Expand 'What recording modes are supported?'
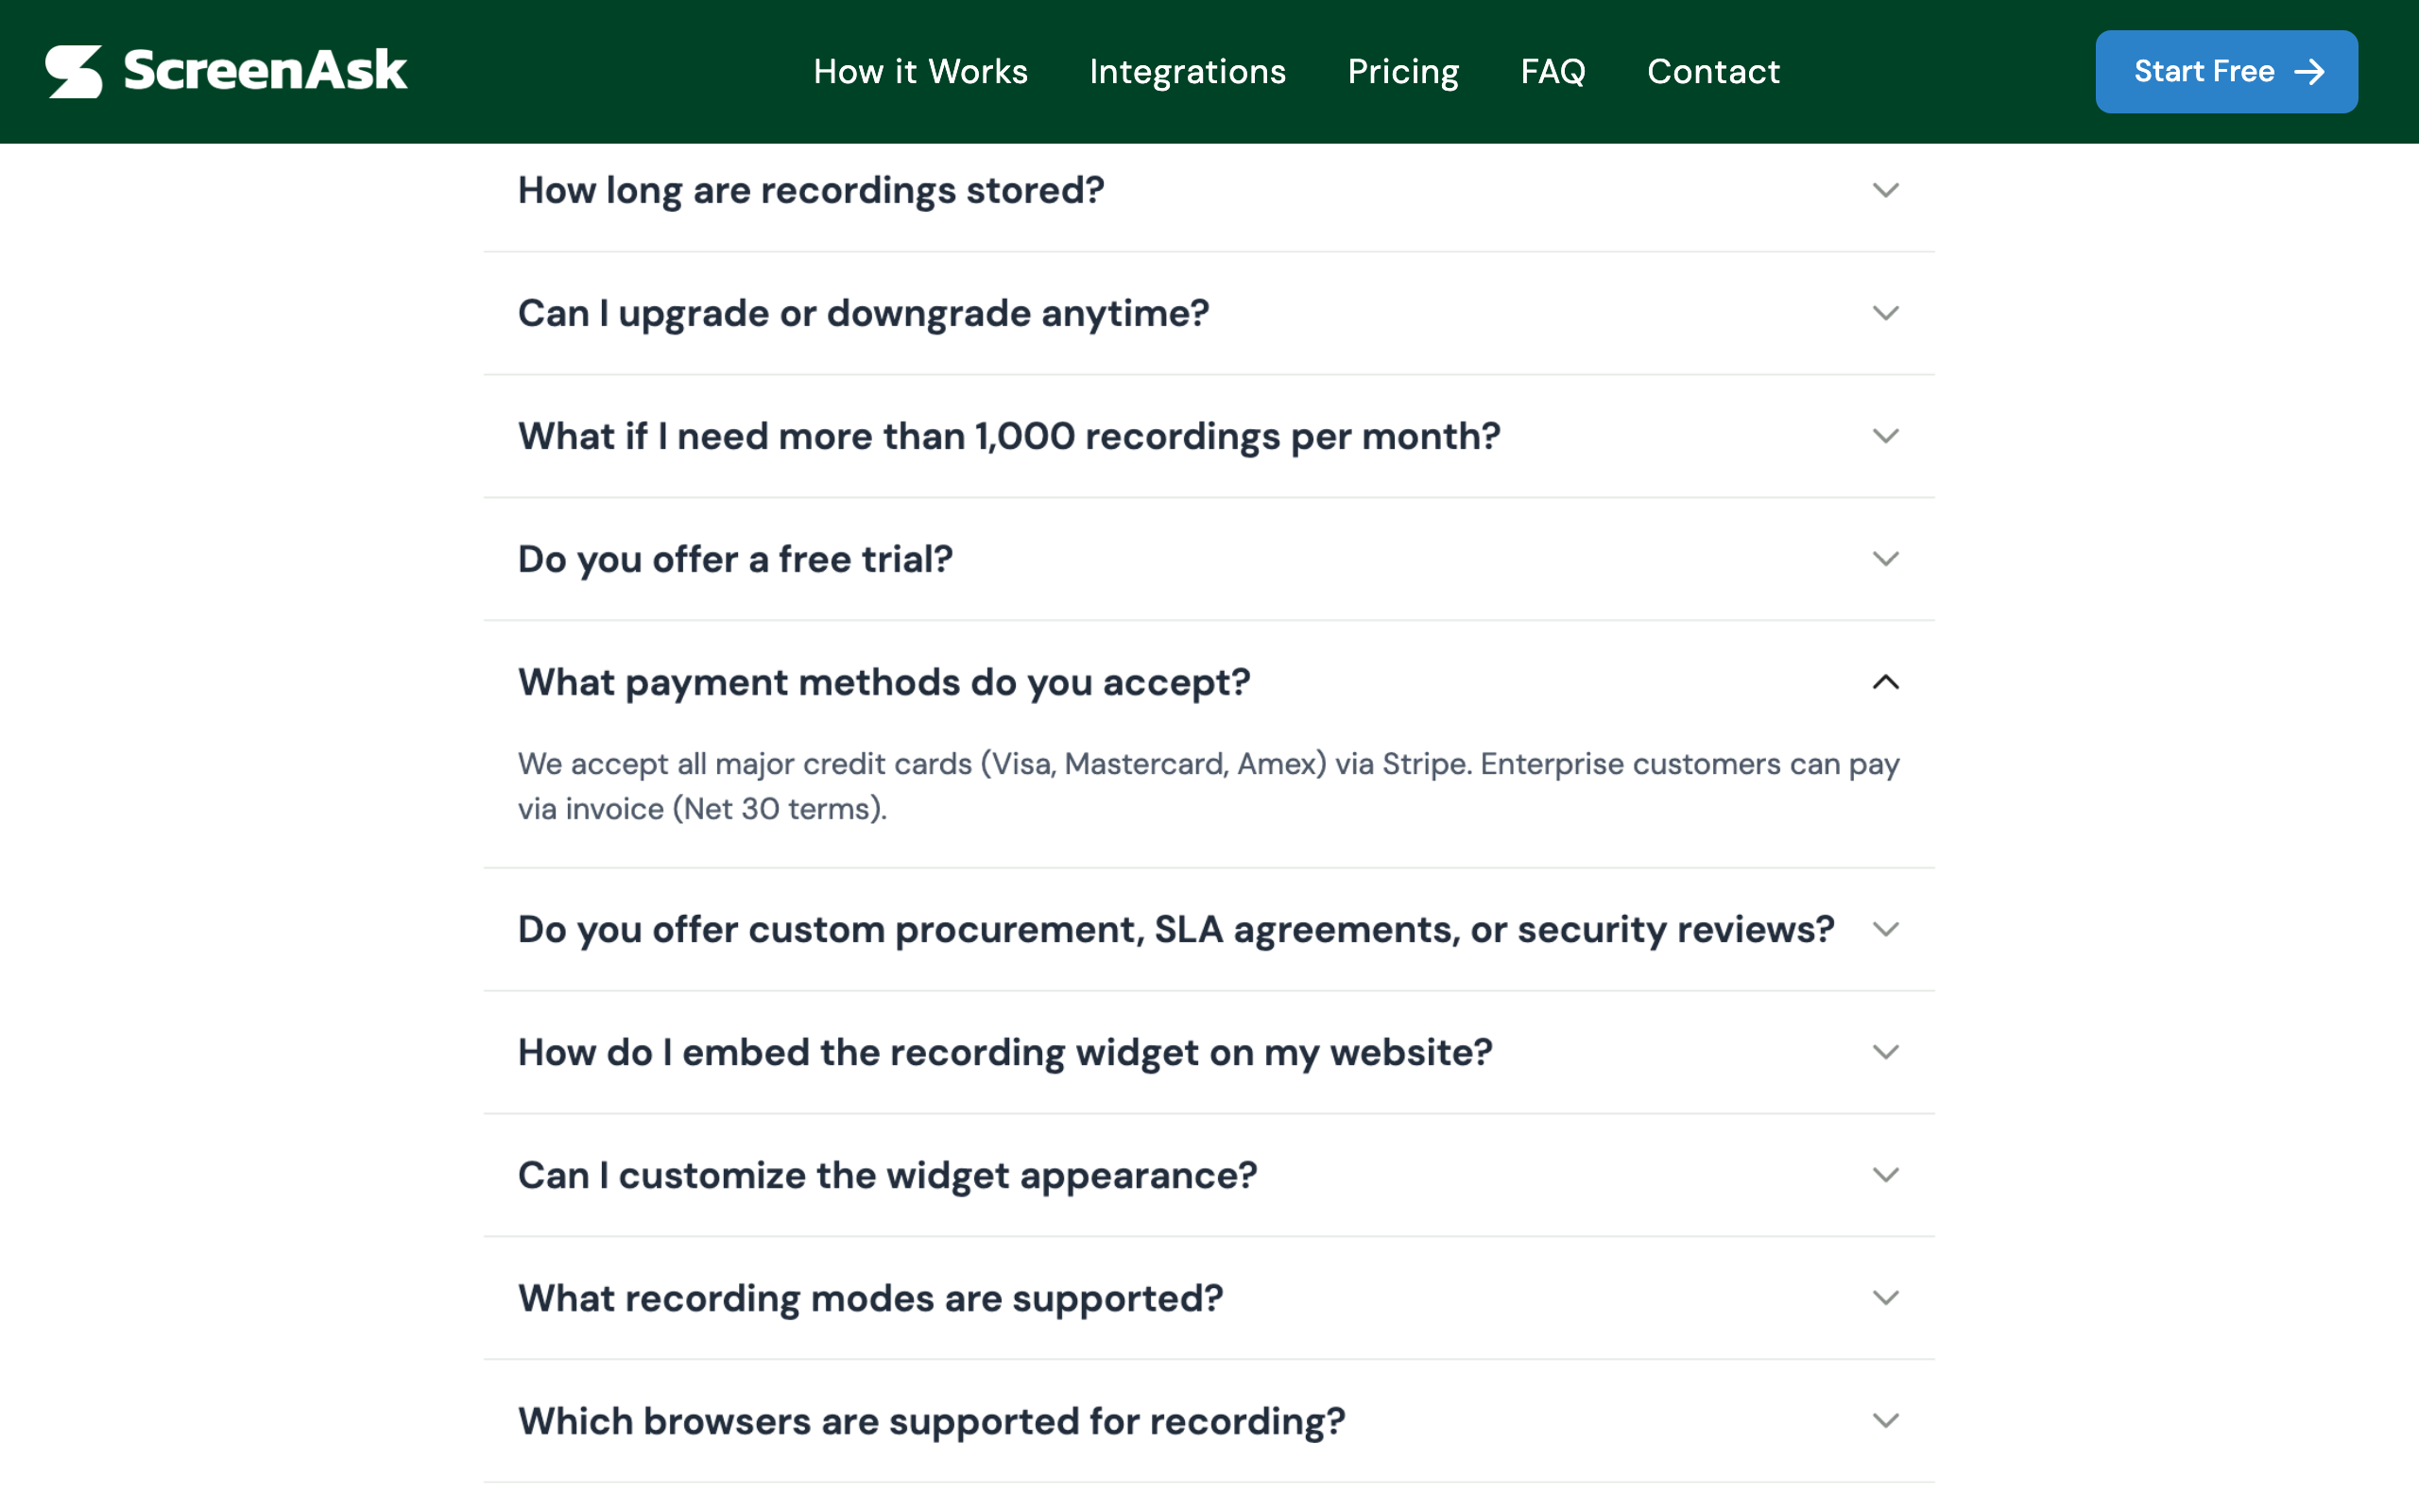Screen dimensions: 2419x1512 point(869,1299)
